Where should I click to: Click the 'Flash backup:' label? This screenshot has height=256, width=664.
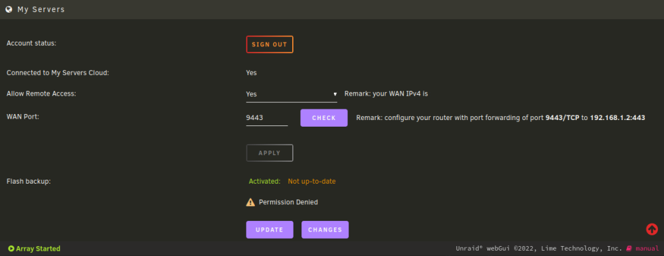[x=29, y=182]
